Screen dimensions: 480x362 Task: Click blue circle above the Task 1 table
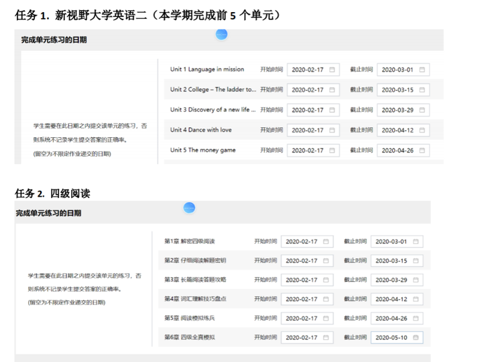(x=222, y=34)
